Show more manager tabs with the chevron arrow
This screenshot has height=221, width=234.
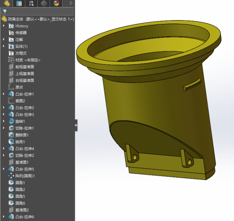pos(71,3)
